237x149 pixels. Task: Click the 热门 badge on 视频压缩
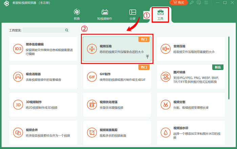(x=144, y=39)
